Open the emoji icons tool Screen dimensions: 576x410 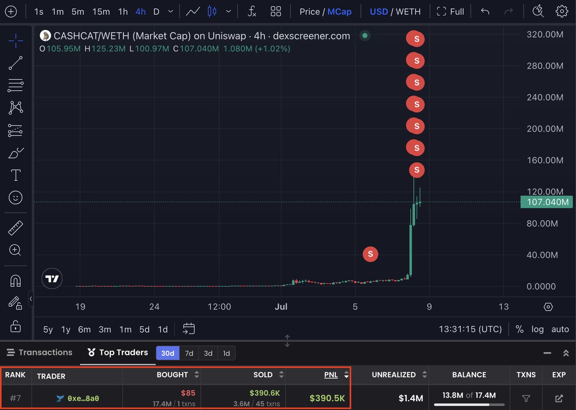[16, 197]
